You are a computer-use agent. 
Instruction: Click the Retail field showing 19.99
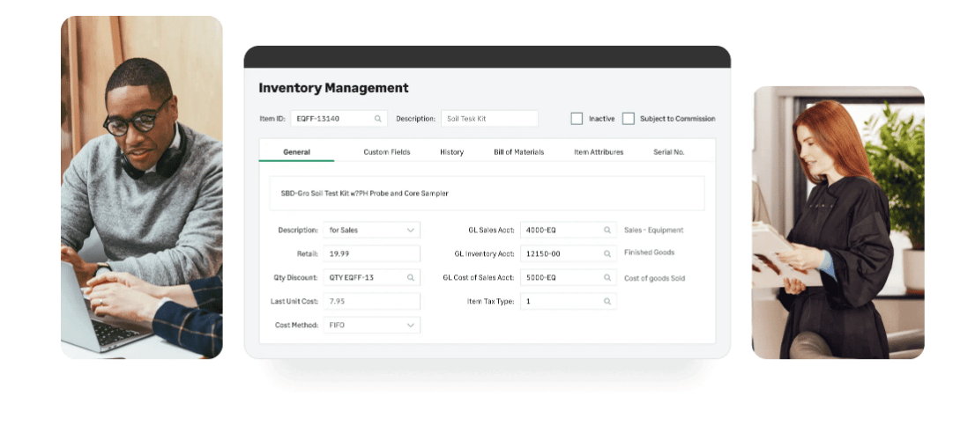pyautogui.click(x=371, y=253)
